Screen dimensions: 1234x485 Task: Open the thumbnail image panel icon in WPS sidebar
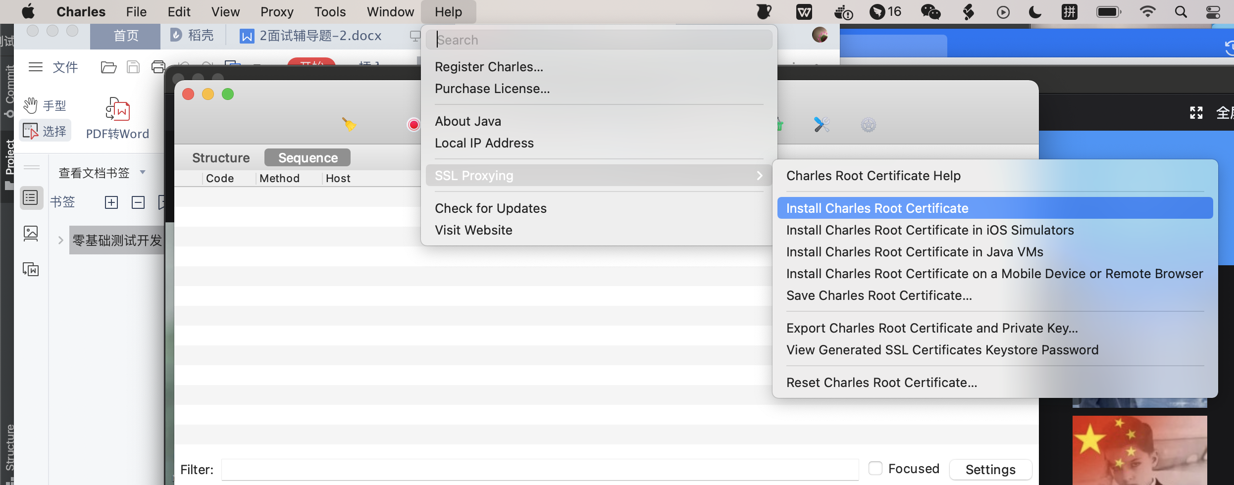31,233
